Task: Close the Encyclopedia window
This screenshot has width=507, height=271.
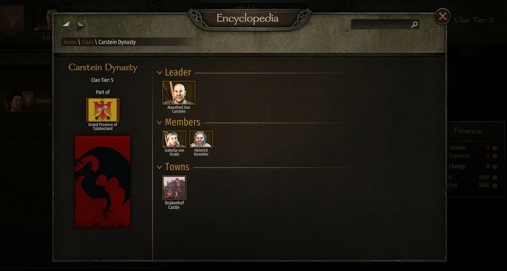Action: pyautogui.click(x=442, y=17)
